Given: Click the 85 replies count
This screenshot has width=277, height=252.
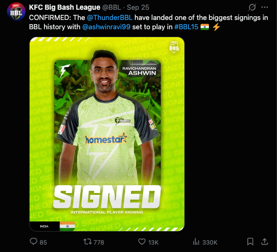Looking at the screenshot, I should click(43, 242).
